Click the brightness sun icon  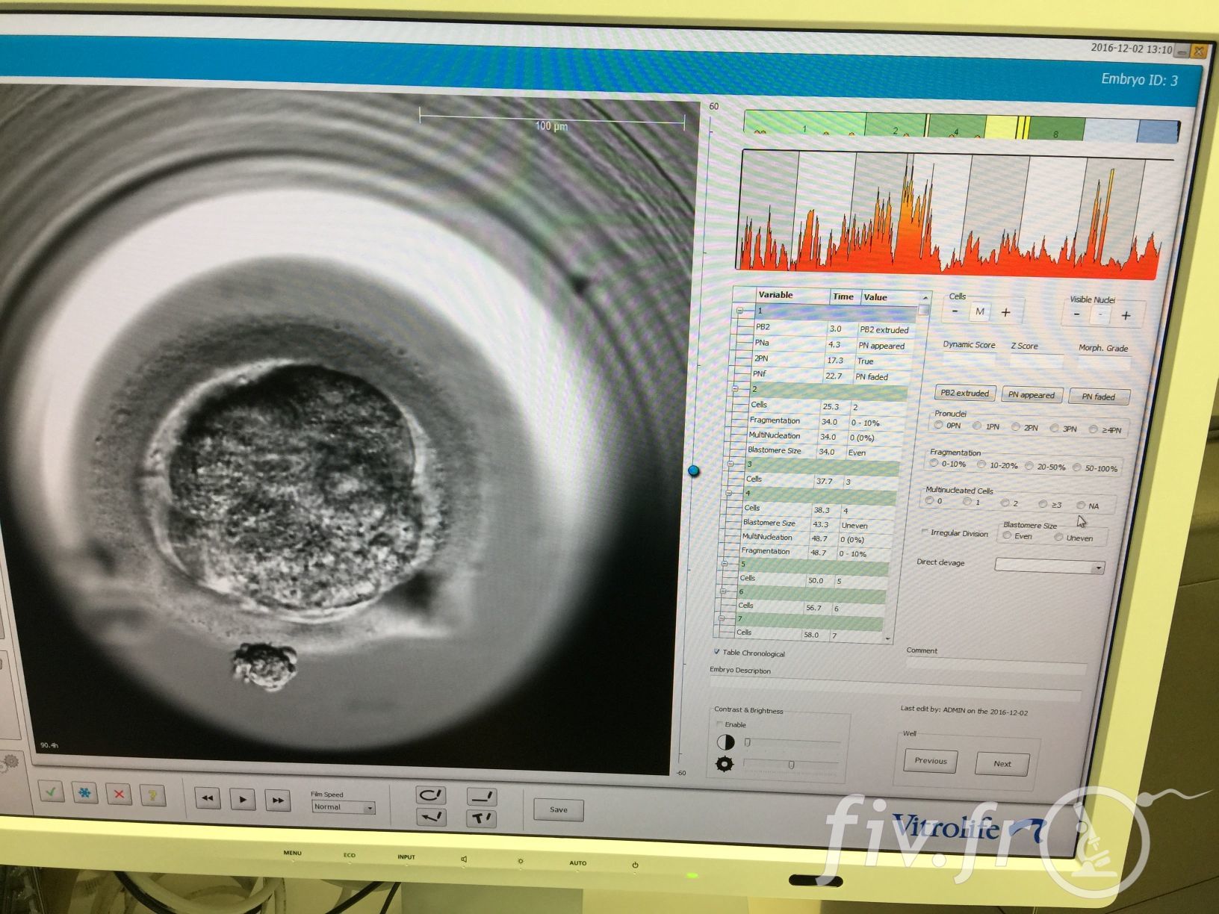[725, 764]
